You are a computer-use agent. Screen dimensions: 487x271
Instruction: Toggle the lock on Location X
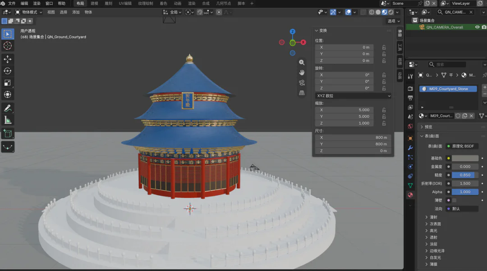[x=384, y=47]
